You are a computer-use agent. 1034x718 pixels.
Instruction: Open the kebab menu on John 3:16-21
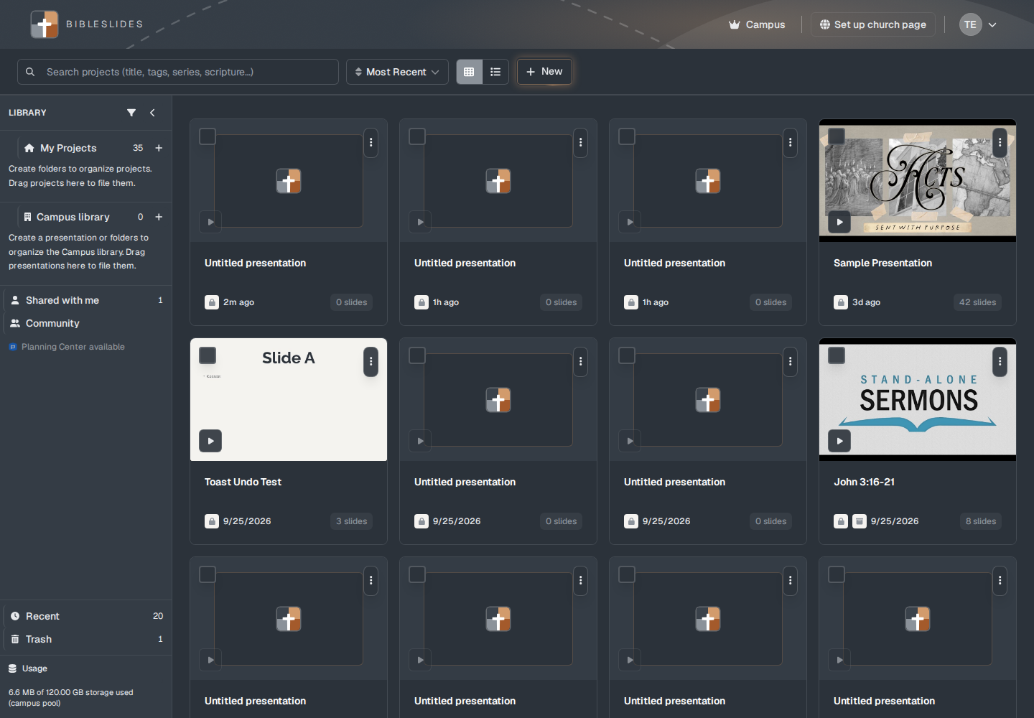[x=1000, y=361]
